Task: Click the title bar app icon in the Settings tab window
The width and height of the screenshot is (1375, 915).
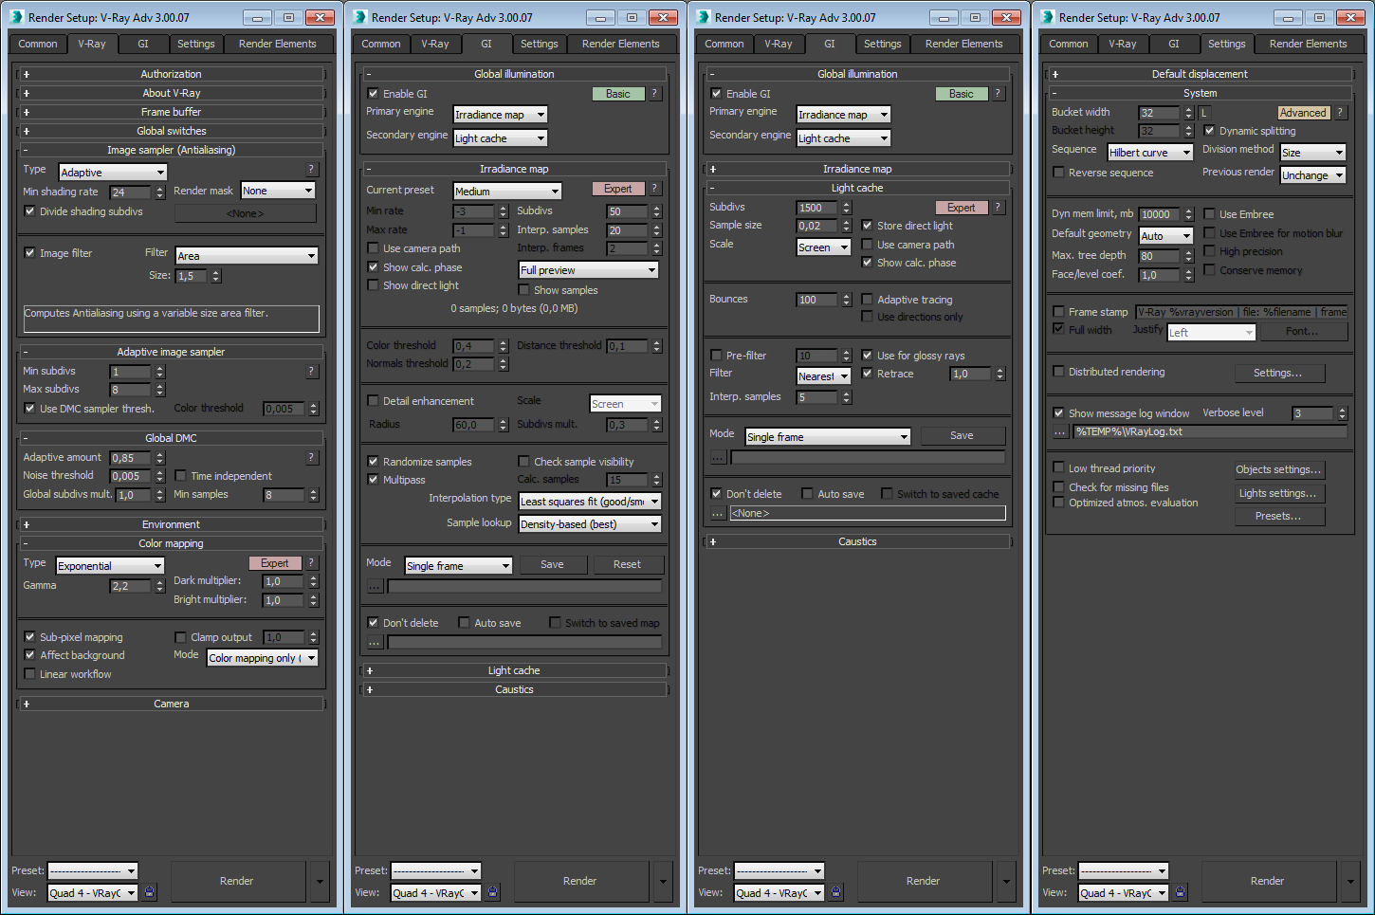Action: coord(1048,17)
